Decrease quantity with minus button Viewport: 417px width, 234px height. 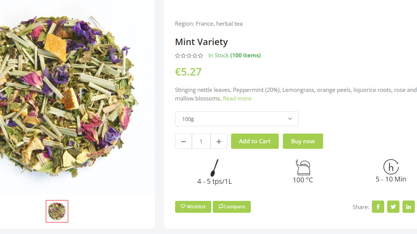(183, 141)
